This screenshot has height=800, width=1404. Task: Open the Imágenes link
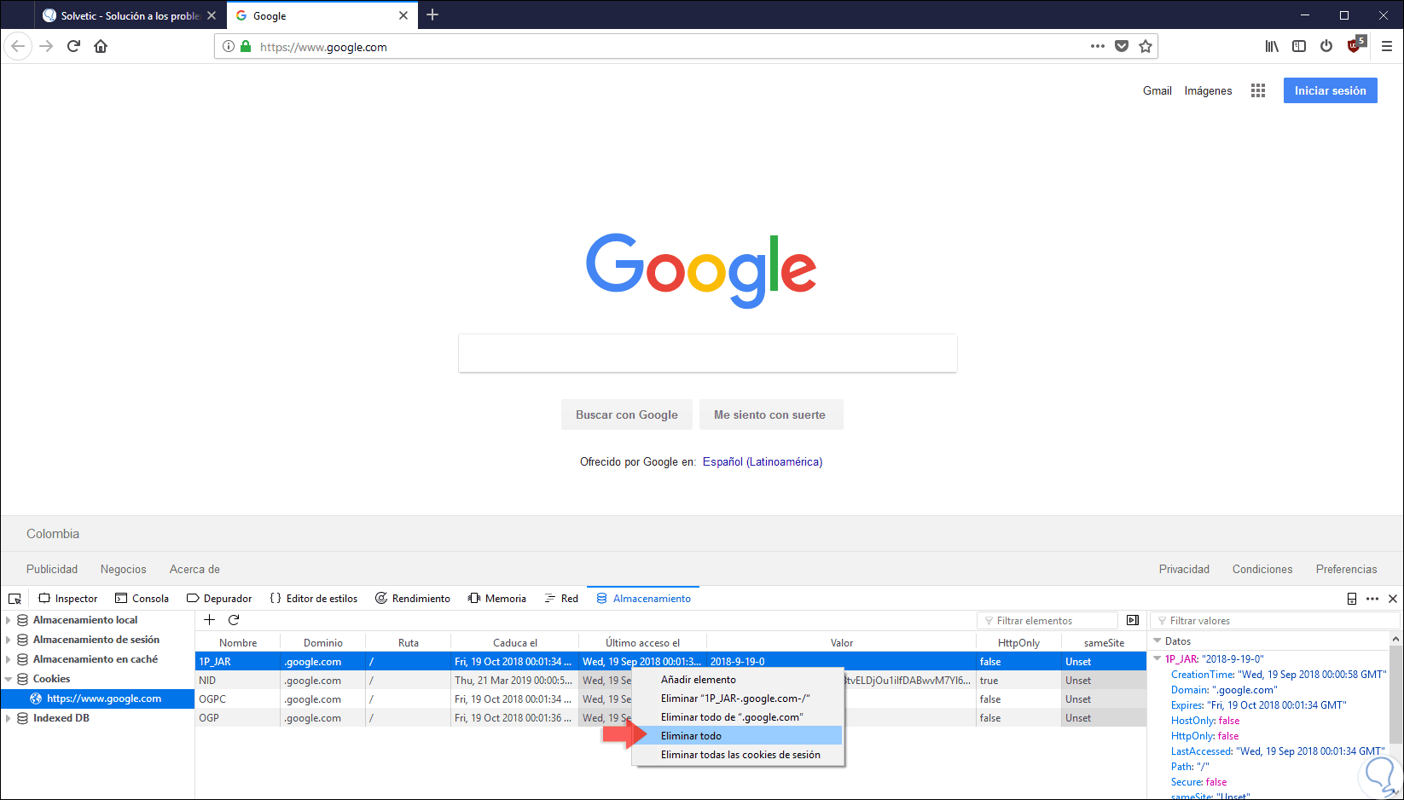(1208, 90)
